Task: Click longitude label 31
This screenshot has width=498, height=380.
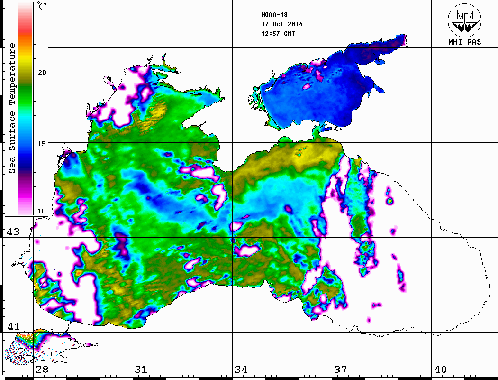Action: click(x=141, y=369)
